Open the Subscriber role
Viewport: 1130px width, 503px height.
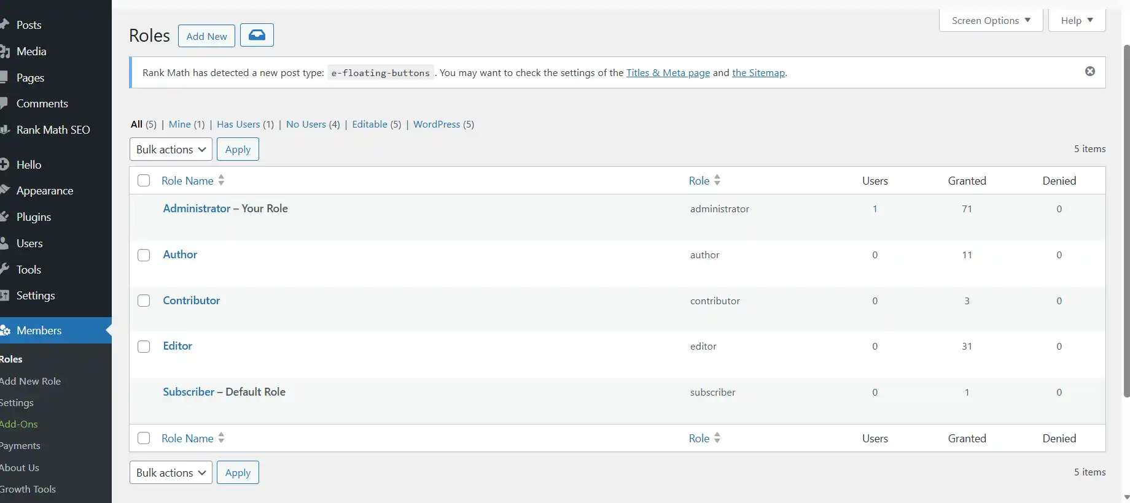[189, 391]
